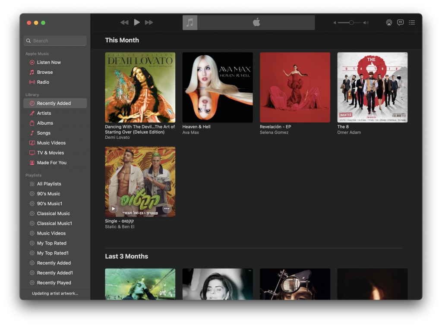
Task: Click the Revelación - EP album title
Action: click(275, 127)
